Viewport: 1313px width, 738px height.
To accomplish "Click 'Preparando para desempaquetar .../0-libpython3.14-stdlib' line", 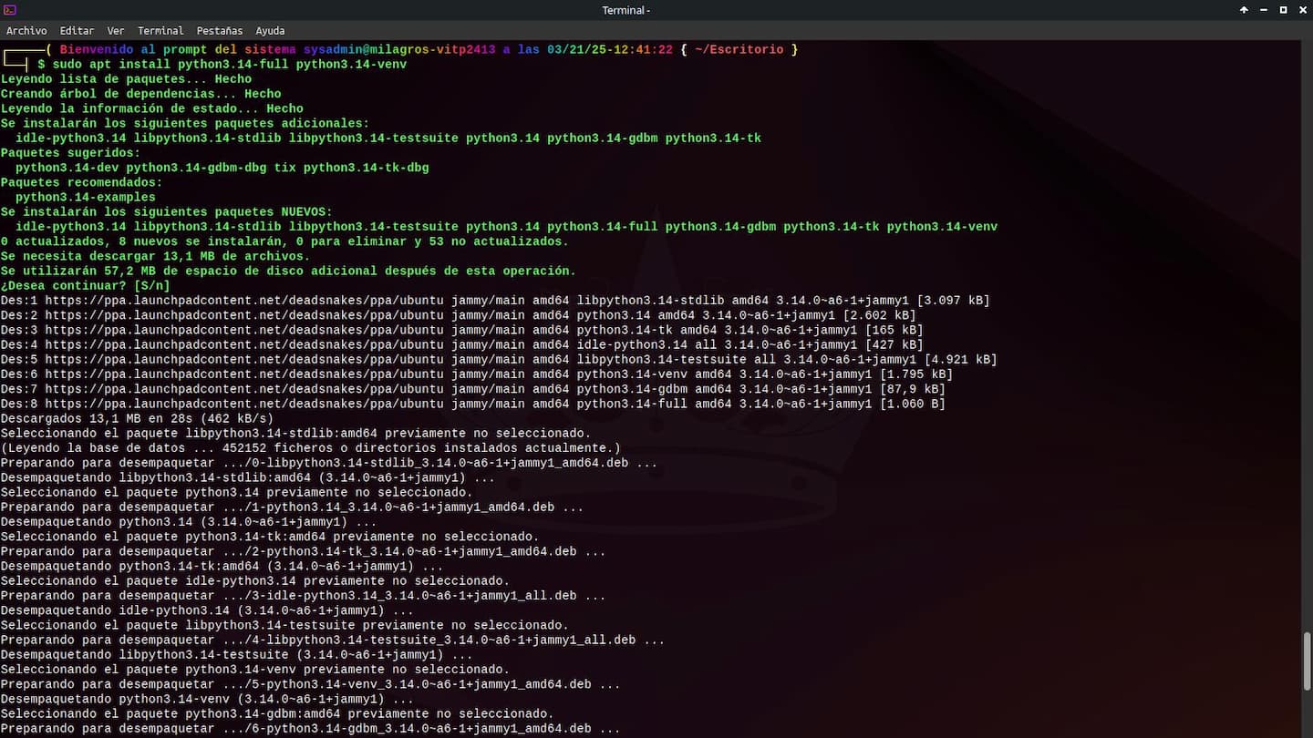I will coord(328,463).
